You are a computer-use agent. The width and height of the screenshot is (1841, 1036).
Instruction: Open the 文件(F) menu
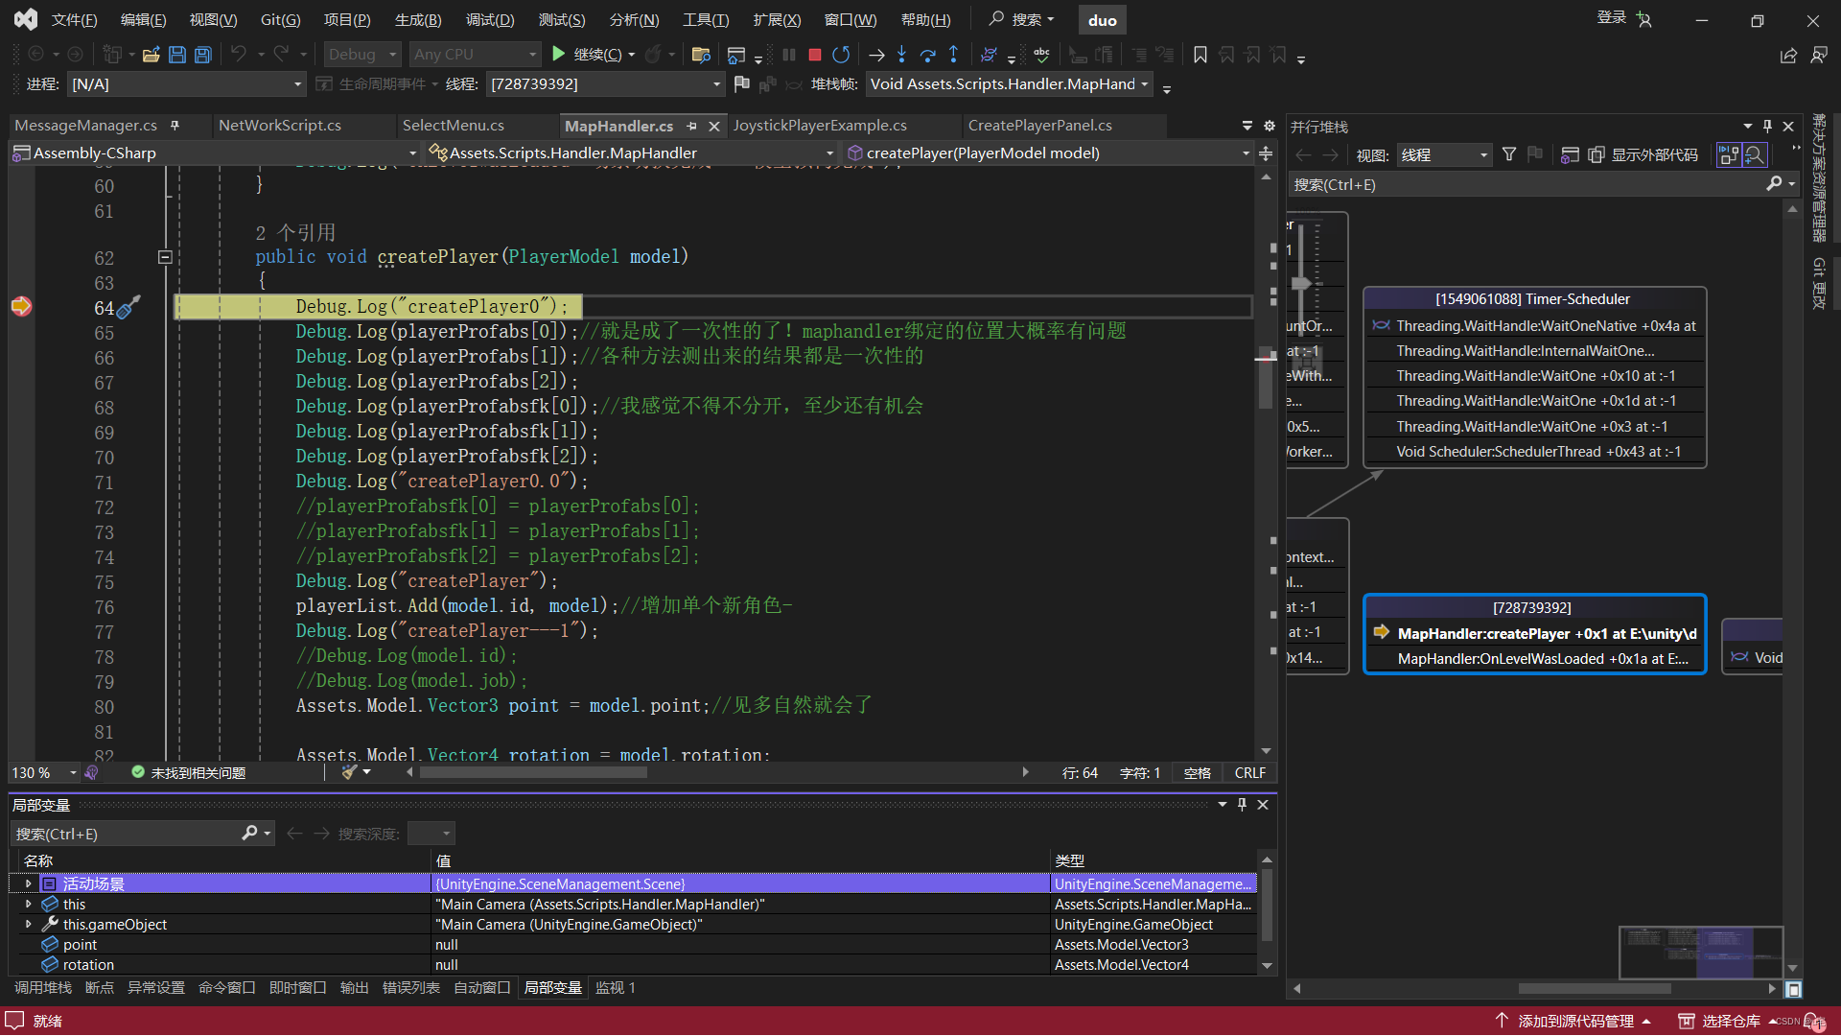(x=74, y=20)
